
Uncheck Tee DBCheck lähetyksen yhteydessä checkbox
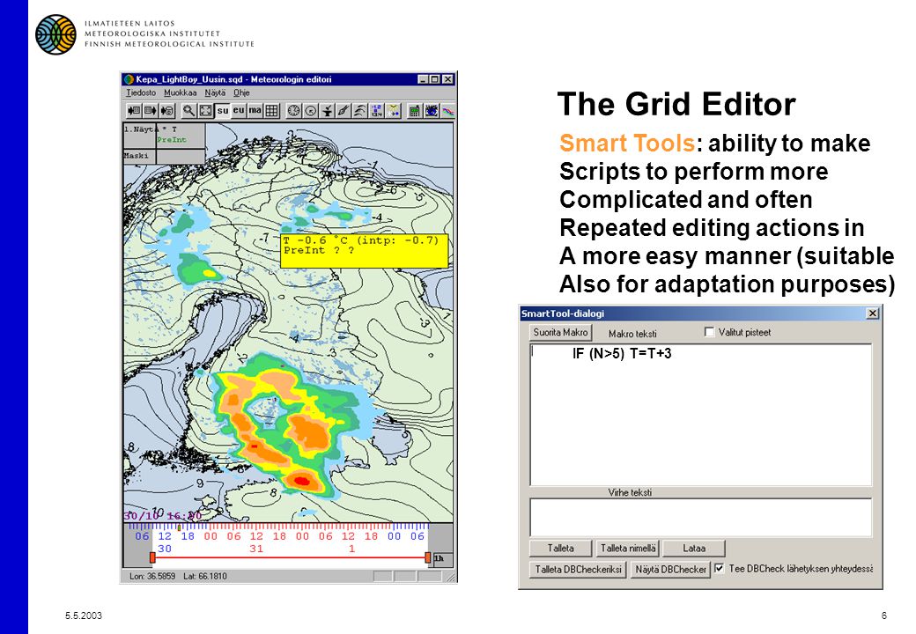tap(719, 568)
